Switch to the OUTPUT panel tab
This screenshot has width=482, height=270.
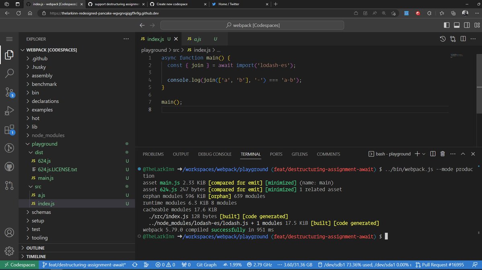[x=181, y=154]
